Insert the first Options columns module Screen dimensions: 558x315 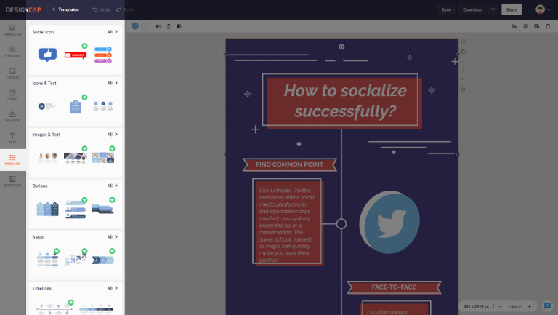[48, 209]
